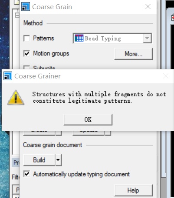Enable the Patterns checkbox
Image resolution: width=174 pixels, height=198 pixels.
[x=27, y=39]
